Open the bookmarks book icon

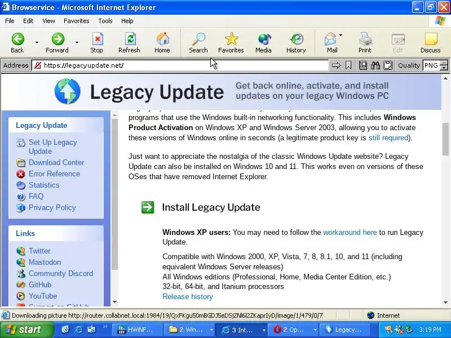[363, 65]
